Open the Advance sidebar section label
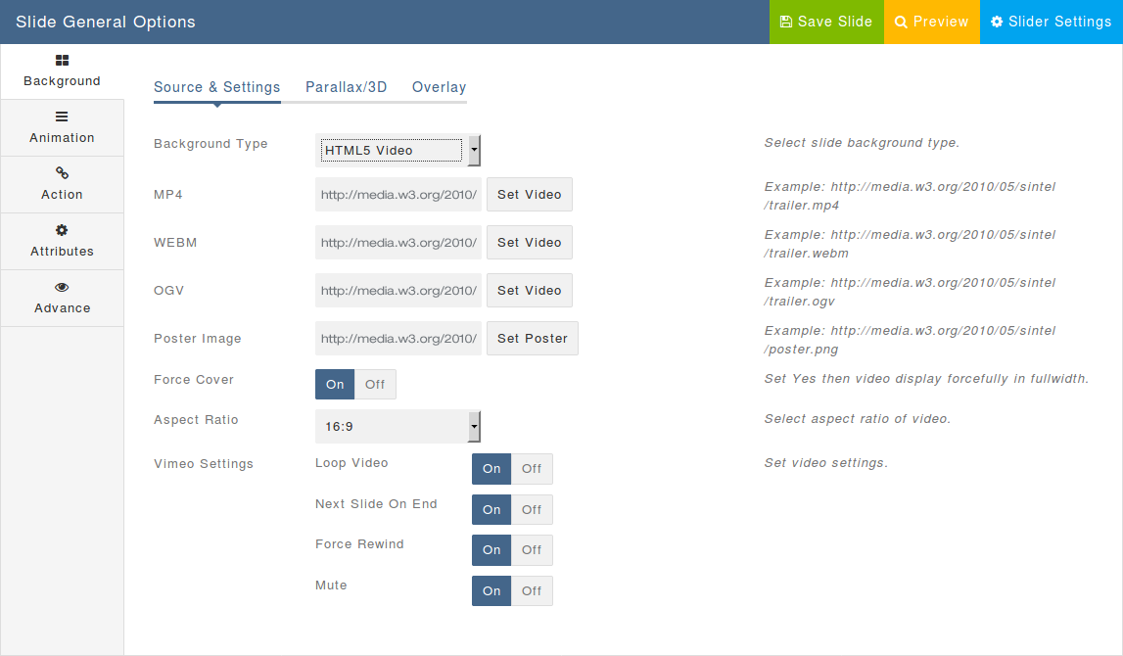 coord(63,308)
